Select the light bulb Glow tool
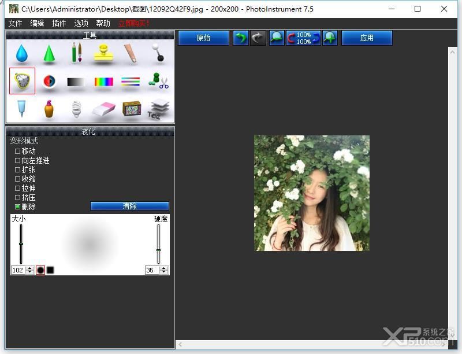Image resolution: width=462 pixels, height=354 pixels. pyautogui.click(x=76, y=109)
